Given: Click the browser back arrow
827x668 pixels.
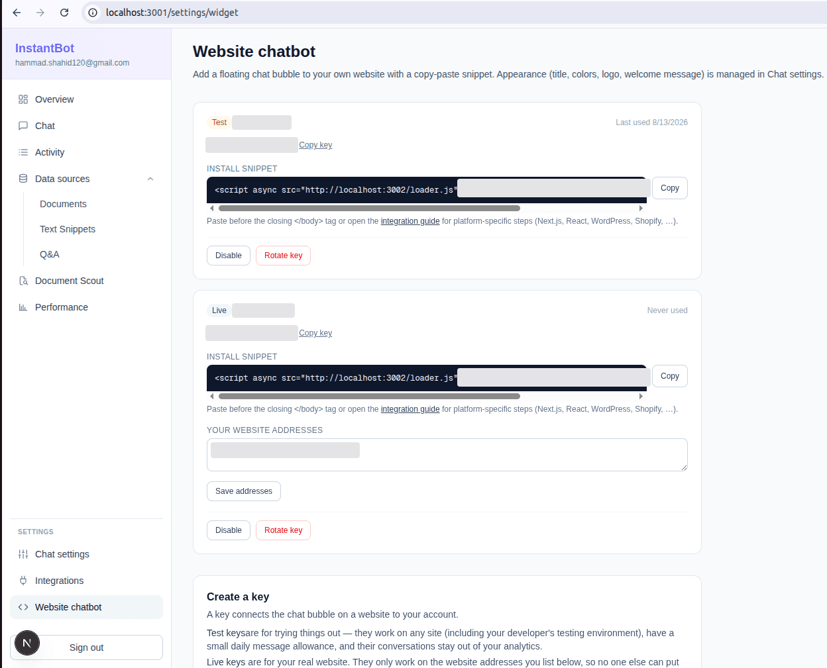Looking at the screenshot, I should pos(17,13).
